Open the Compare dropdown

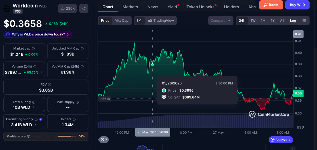[220, 21]
